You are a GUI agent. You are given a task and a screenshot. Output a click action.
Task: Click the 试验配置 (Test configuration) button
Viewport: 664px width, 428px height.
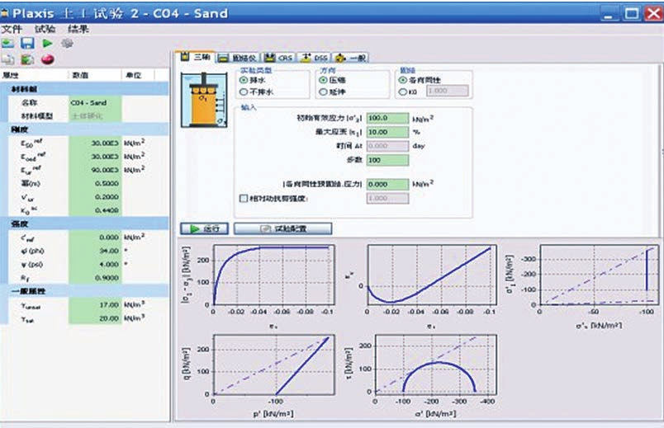[283, 228]
